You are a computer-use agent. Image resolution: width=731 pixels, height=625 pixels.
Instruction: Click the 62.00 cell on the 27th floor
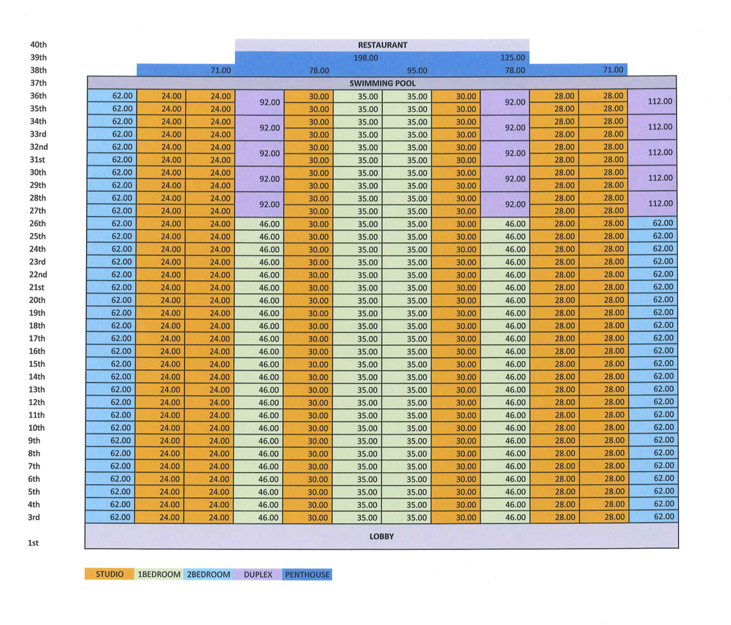[111, 211]
